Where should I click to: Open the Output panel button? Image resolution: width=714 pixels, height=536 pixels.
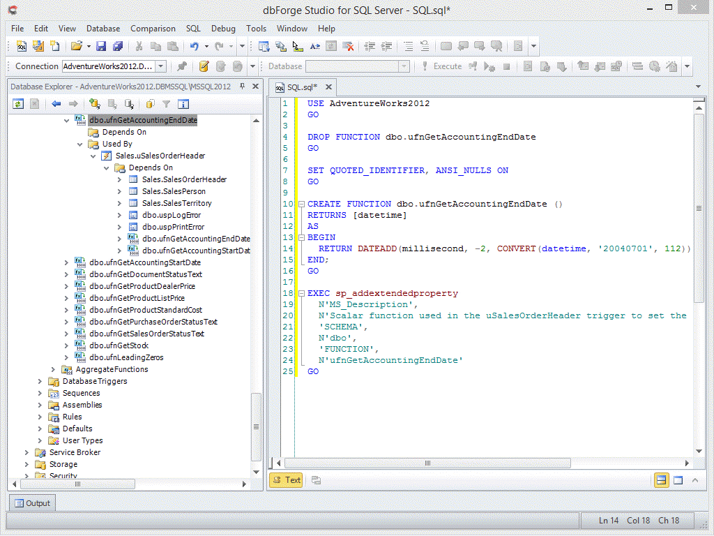(31, 503)
